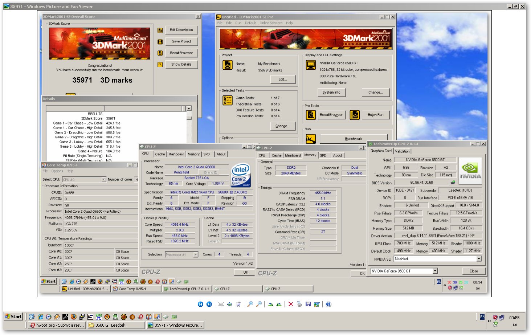Switch to the 8500 GT Leadtek folder taskbar button
Viewport: 531px width, 335px height.
116,325
